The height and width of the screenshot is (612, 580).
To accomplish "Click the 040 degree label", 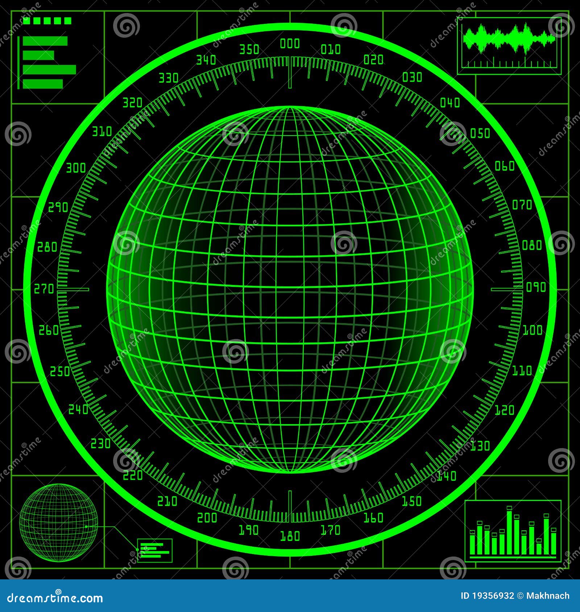I will tap(450, 103).
